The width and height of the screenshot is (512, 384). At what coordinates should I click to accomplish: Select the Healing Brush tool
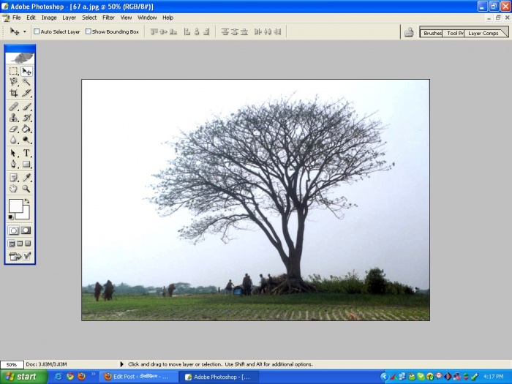click(x=13, y=107)
